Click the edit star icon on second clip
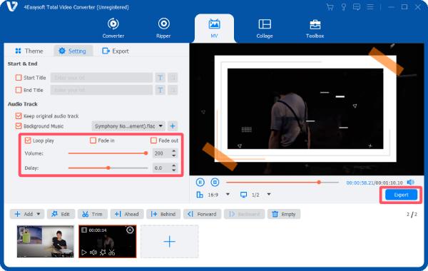The height and width of the screenshot is (271, 428). [x=103, y=252]
